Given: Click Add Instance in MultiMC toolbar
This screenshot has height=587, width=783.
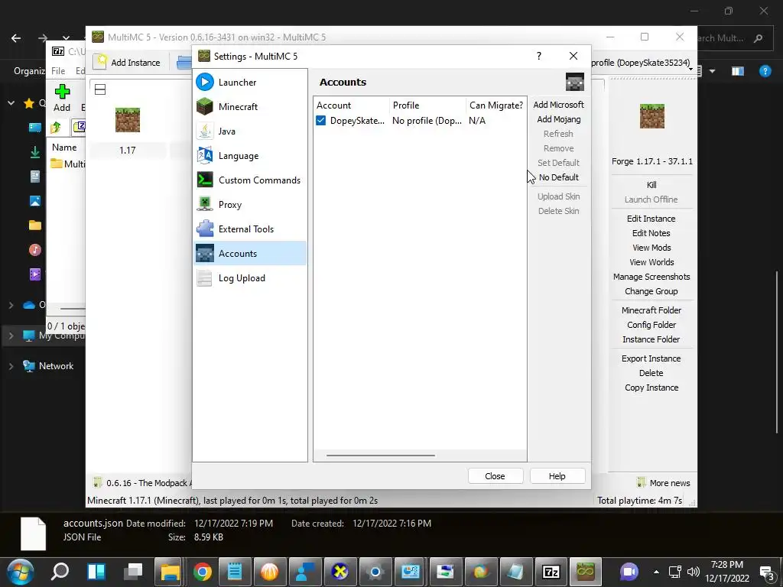Looking at the screenshot, I should (x=128, y=63).
